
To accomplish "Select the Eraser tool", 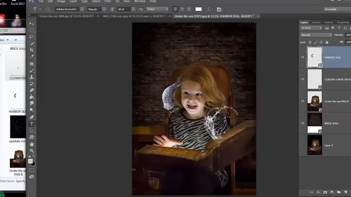I will click(32, 90).
